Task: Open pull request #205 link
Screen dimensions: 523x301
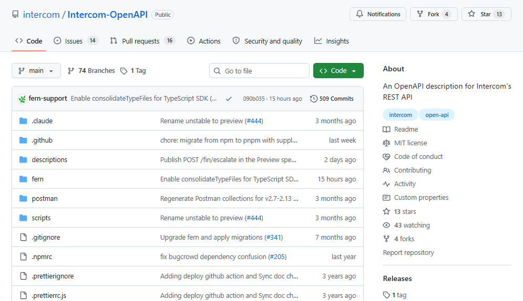Action: (x=278, y=257)
